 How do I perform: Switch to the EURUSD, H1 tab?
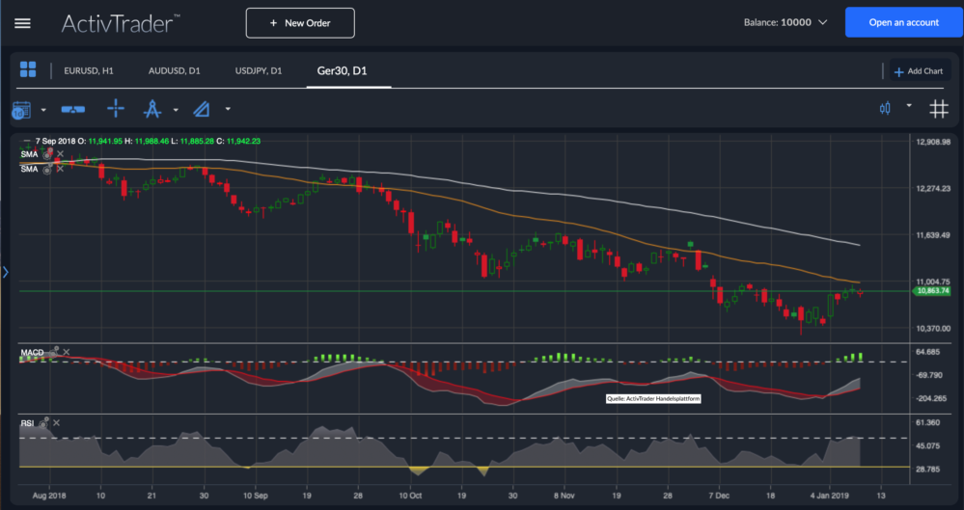(x=89, y=71)
